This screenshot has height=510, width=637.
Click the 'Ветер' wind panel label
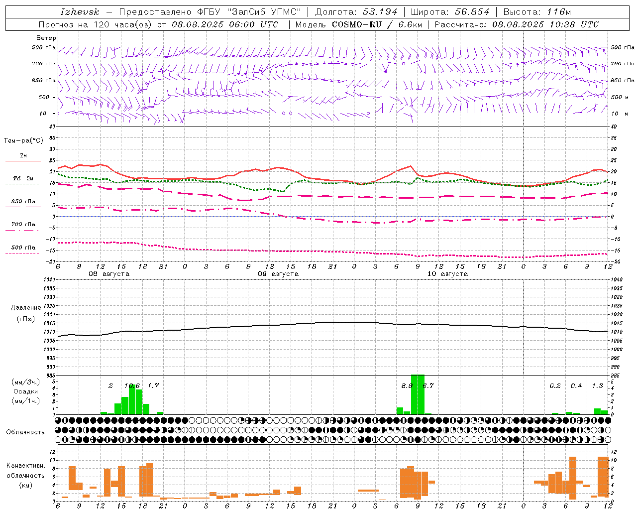coord(46,38)
